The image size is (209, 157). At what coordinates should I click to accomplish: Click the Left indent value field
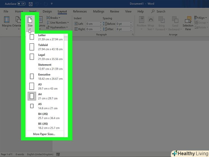click(93, 24)
